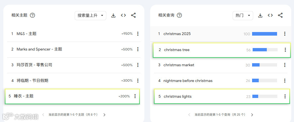The image size is (294, 122).
Task: Show help for 相关查询
Action: pos(179,15)
